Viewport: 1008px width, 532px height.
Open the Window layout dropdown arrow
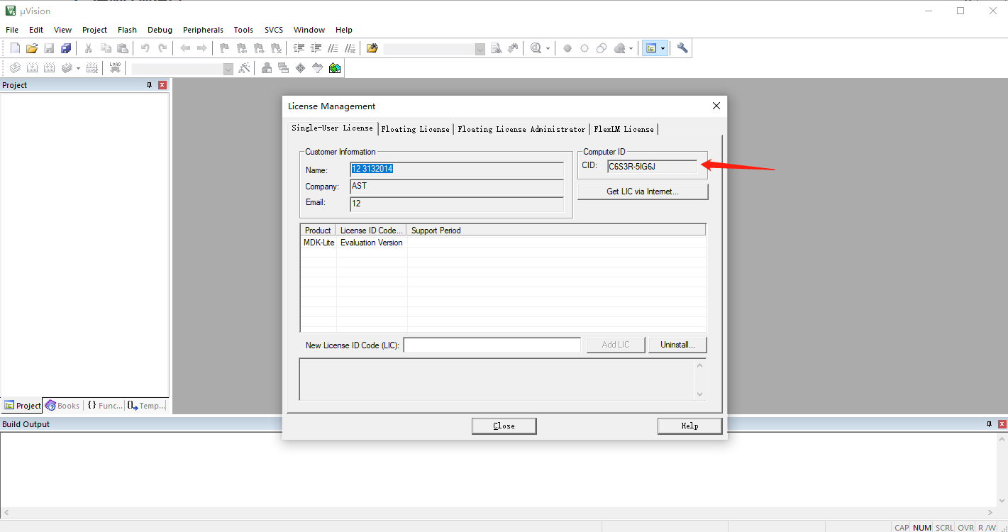[663, 48]
